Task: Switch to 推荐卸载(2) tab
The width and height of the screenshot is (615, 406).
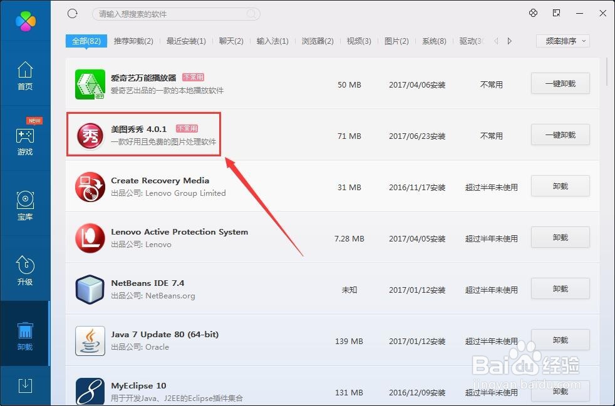Action: pyautogui.click(x=133, y=41)
